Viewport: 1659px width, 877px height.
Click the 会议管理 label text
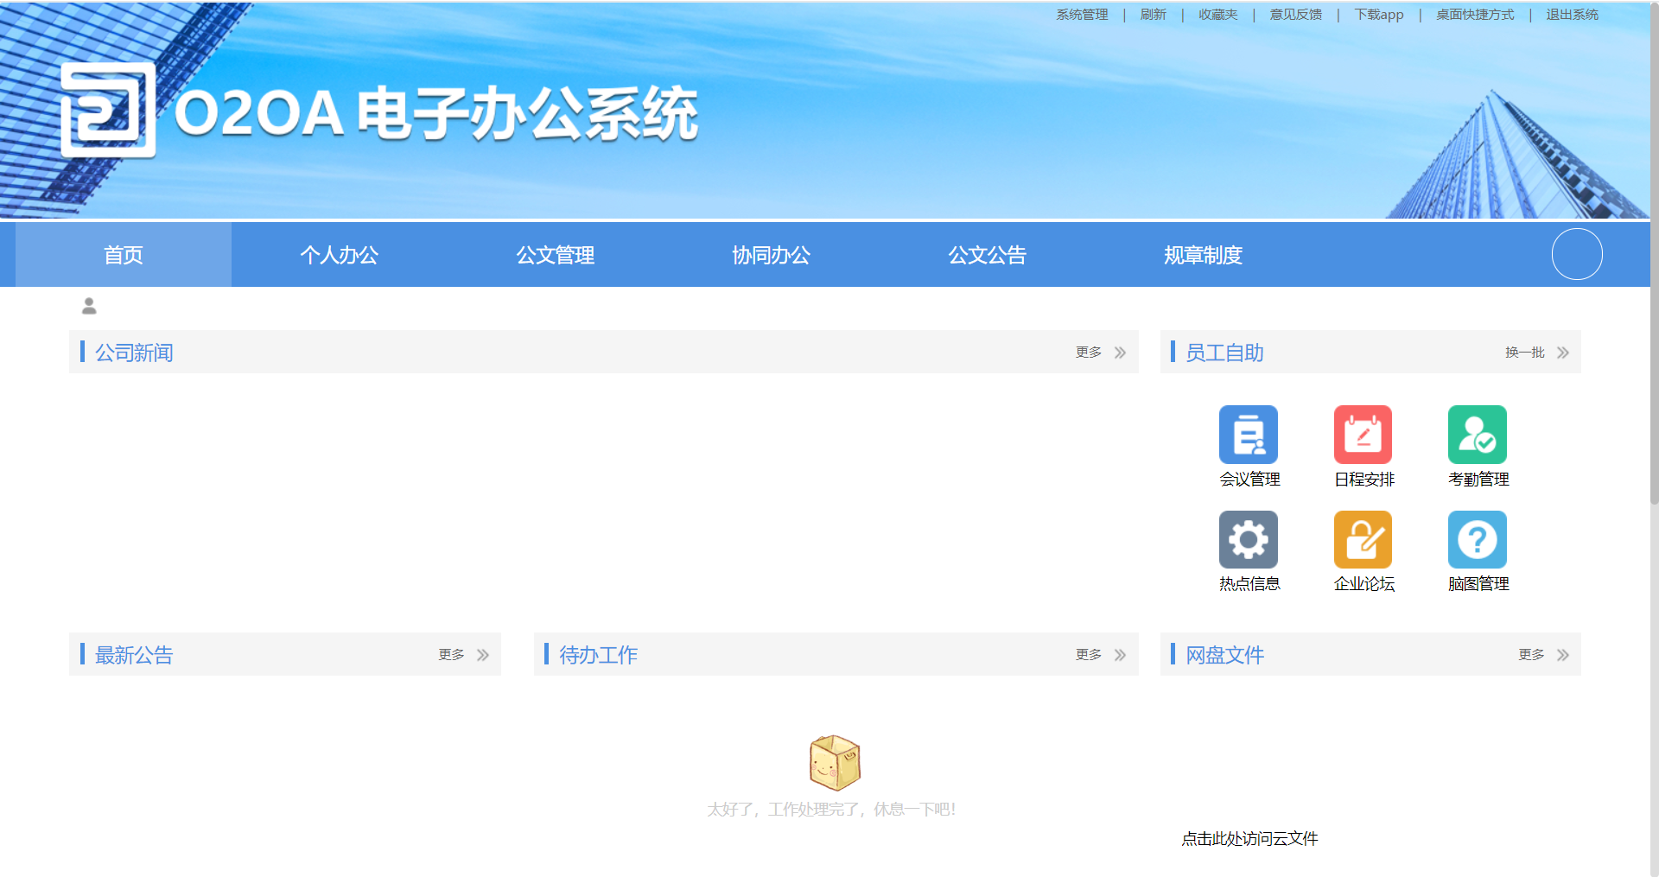[1249, 480]
